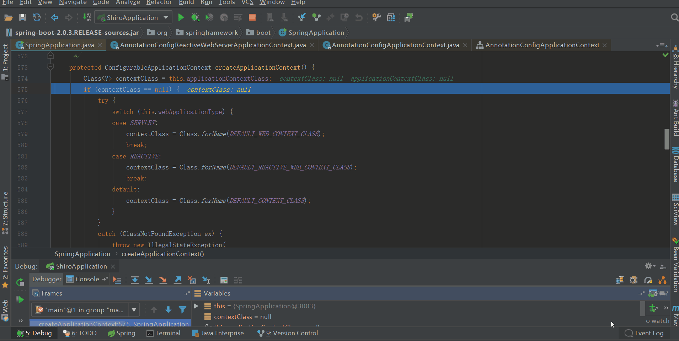Open the Terminal tool window
Screen dimensions: 679x341
pyautogui.click(x=164, y=333)
